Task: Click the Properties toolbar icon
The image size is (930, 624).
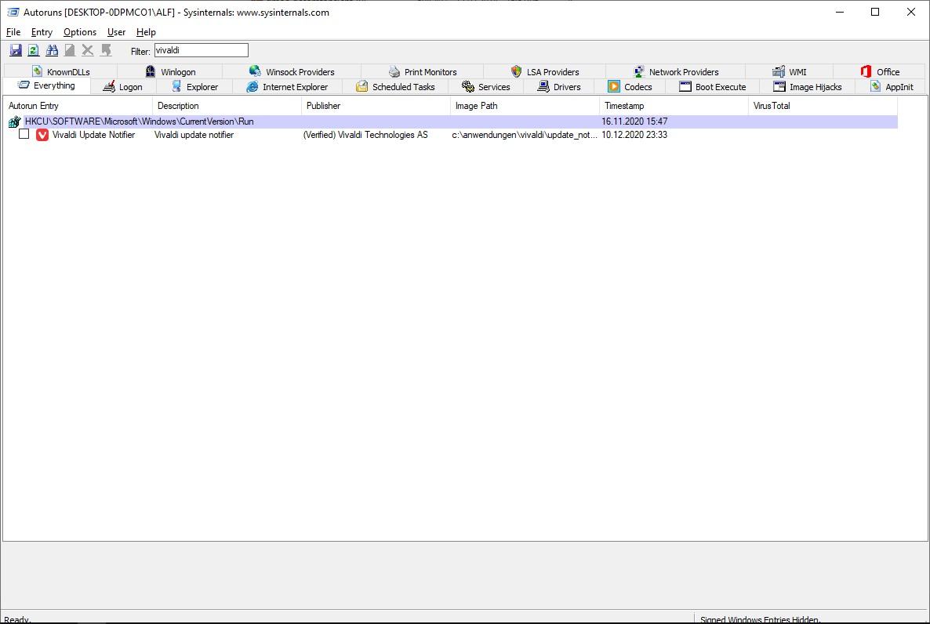Action: click(x=70, y=50)
